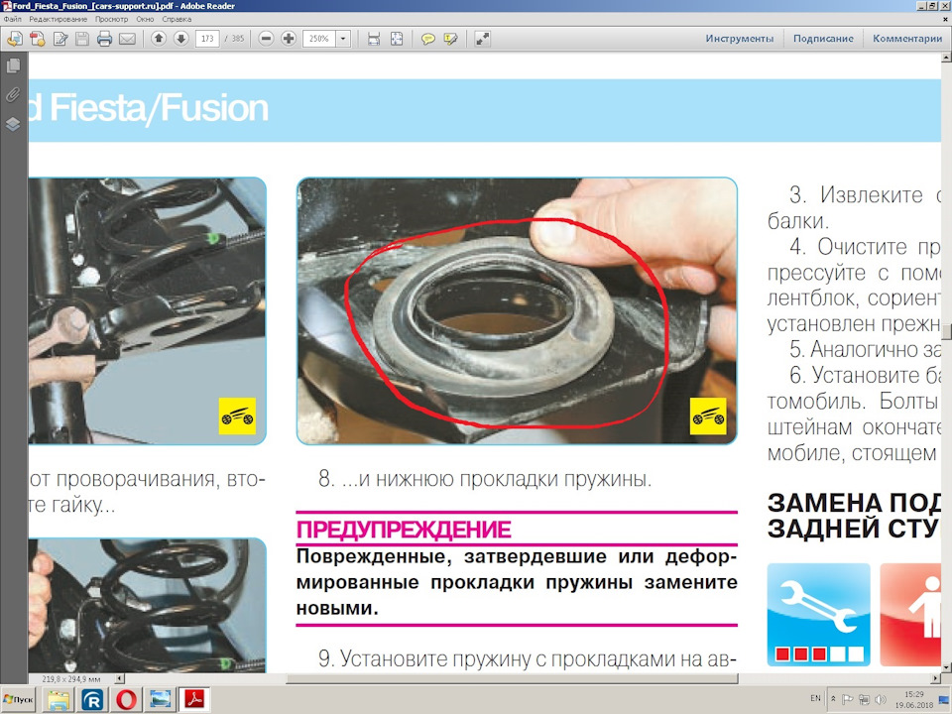
Task: Open the Просмотр menu
Action: pyautogui.click(x=111, y=20)
